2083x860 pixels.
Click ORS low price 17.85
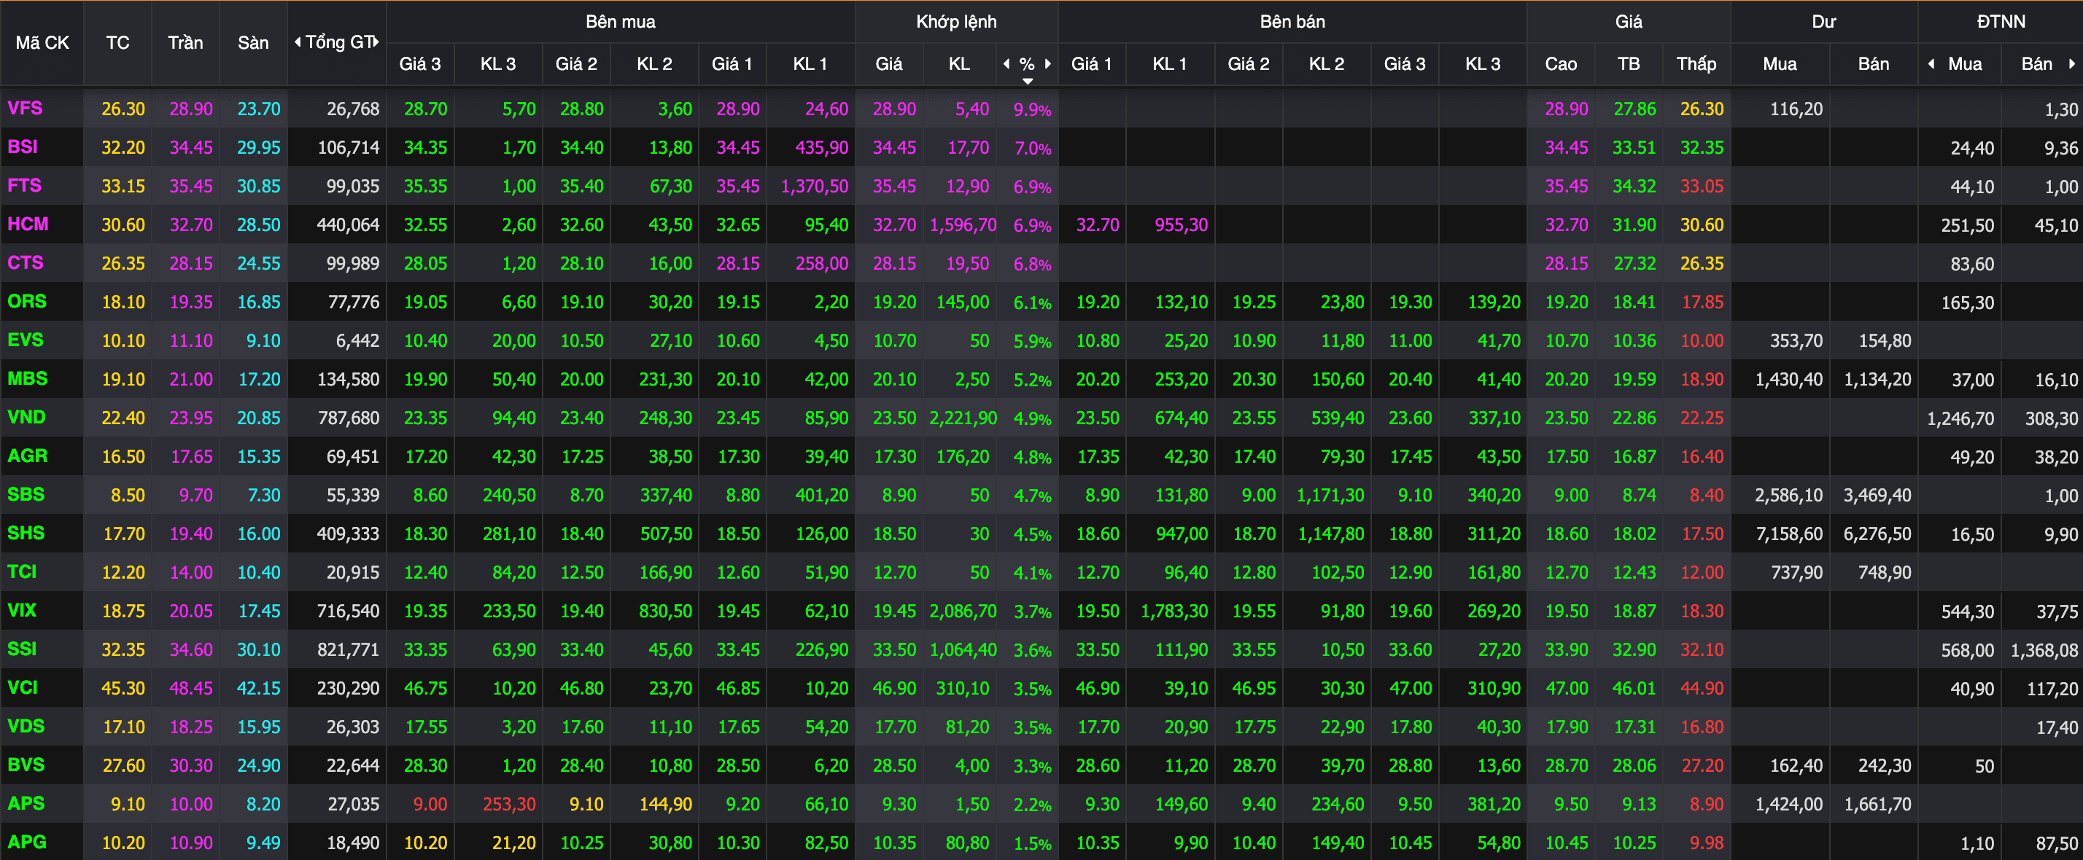pos(1702,302)
